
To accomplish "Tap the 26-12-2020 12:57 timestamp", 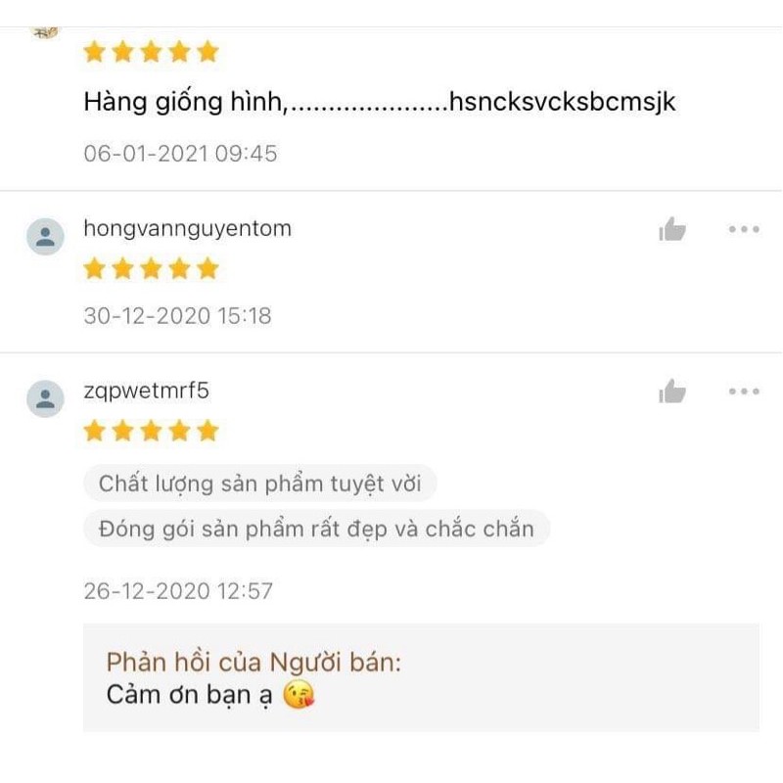I will point(178,591).
